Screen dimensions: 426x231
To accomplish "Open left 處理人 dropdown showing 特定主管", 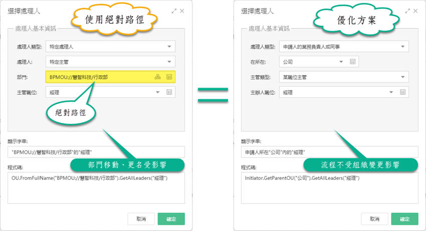I will coord(110,62).
